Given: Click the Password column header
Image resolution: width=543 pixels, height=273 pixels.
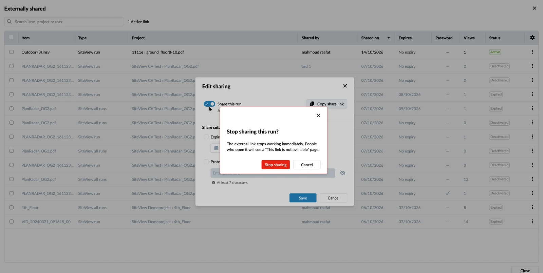Looking at the screenshot, I should (x=444, y=38).
